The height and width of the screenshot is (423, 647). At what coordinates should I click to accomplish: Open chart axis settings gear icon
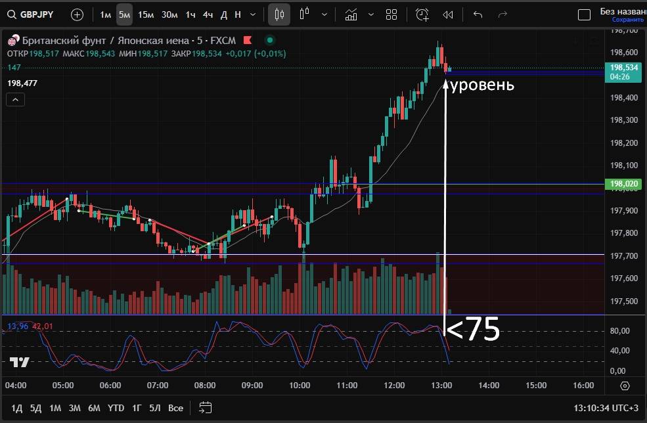click(625, 386)
